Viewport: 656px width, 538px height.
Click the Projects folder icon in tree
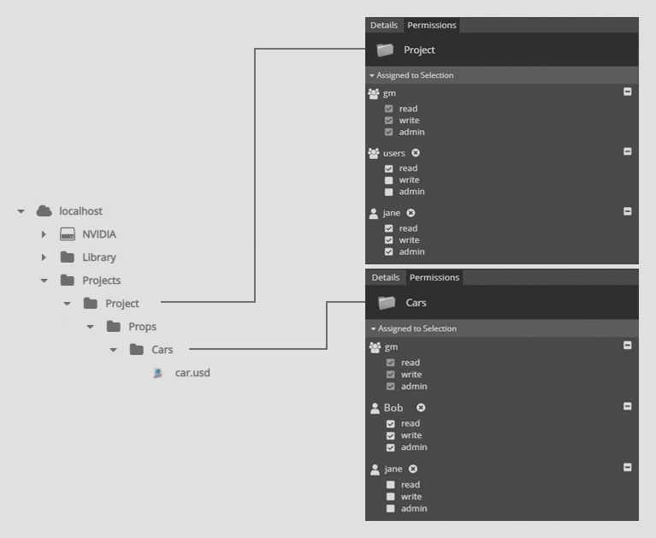68,280
